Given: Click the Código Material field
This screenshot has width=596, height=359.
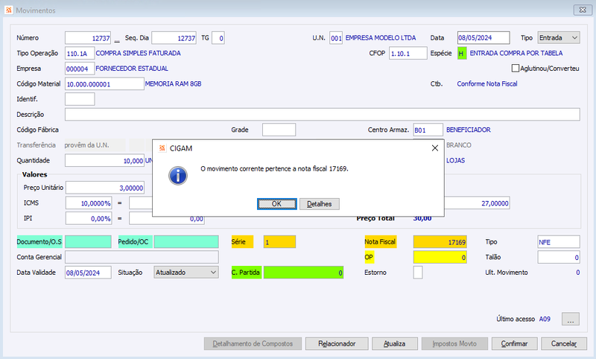Looking at the screenshot, I should [x=104, y=84].
